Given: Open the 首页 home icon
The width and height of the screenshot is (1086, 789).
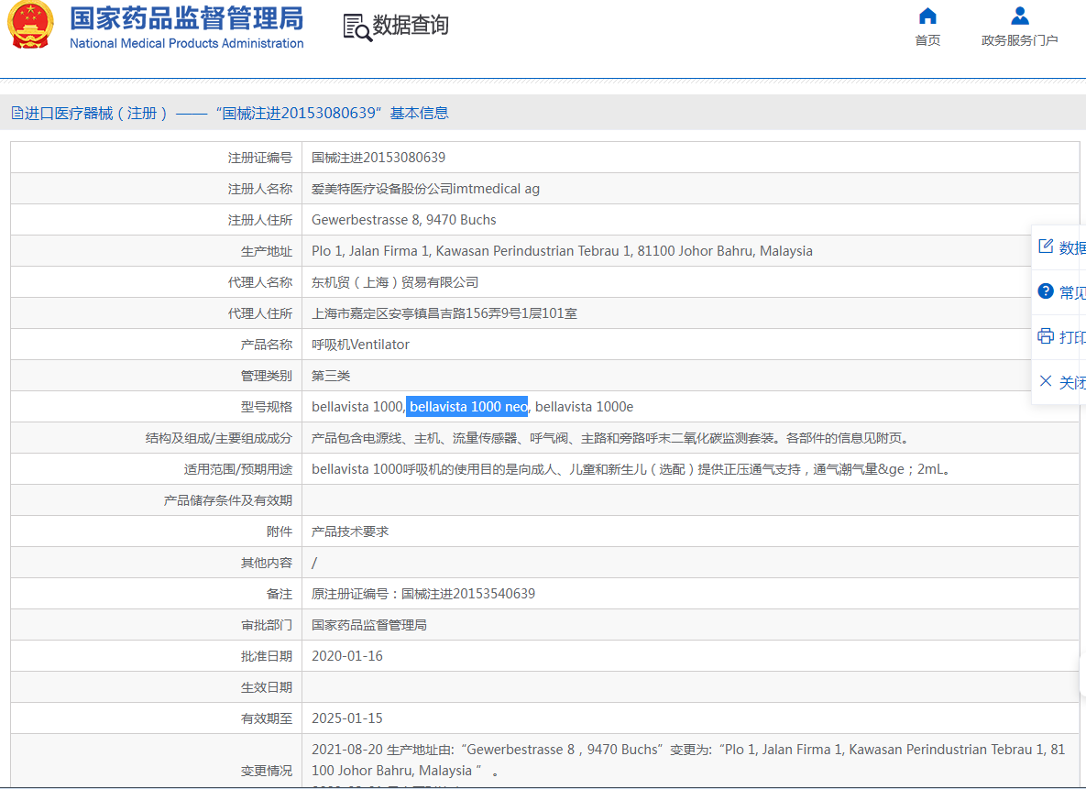Looking at the screenshot, I should pos(927,16).
